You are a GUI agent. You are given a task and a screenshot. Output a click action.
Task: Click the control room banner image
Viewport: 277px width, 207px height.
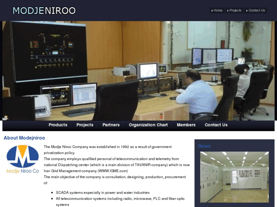click(139, 71)
